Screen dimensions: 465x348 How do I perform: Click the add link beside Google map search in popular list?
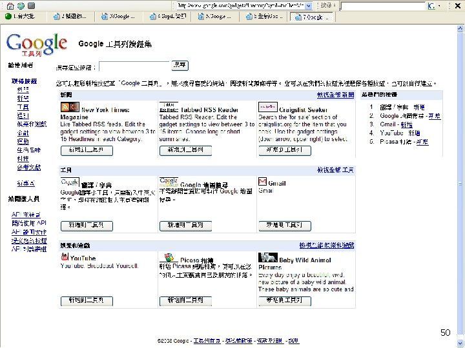(435, 116)
